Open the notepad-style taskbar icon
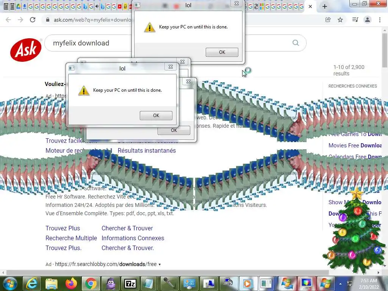Screen dimensions: 388x291 149,283
